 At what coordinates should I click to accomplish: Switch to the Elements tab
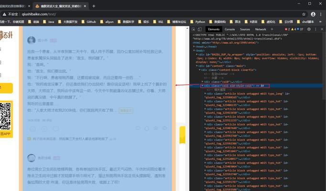tap(214, 29)
